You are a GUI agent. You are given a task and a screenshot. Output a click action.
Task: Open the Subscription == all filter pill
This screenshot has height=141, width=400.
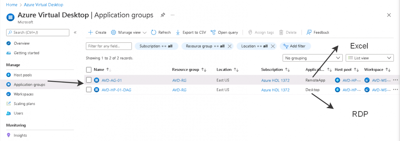point(156,46)
